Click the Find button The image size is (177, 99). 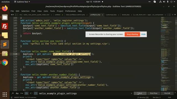140,93
